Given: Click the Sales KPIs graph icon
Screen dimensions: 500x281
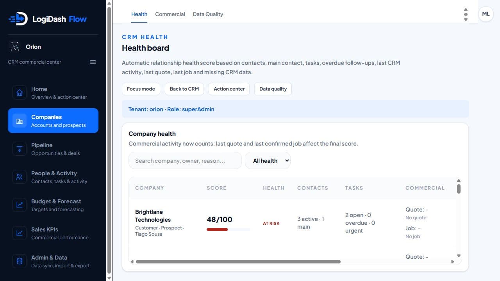Looking at the screenshot, I should [x=20, y=233].
